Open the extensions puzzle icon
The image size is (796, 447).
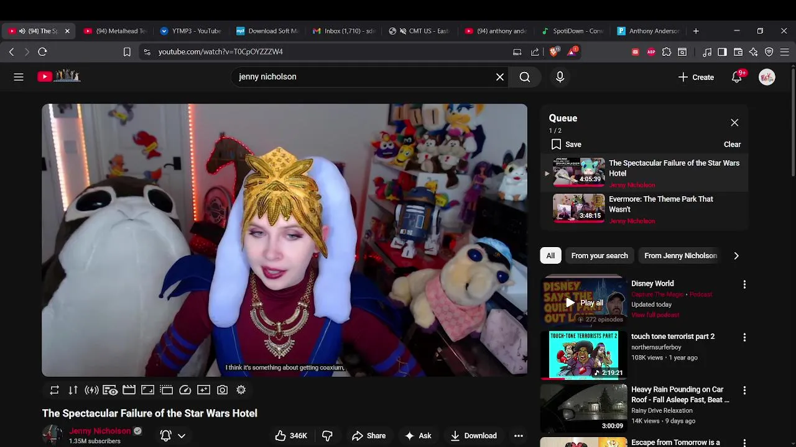point(667,52)
